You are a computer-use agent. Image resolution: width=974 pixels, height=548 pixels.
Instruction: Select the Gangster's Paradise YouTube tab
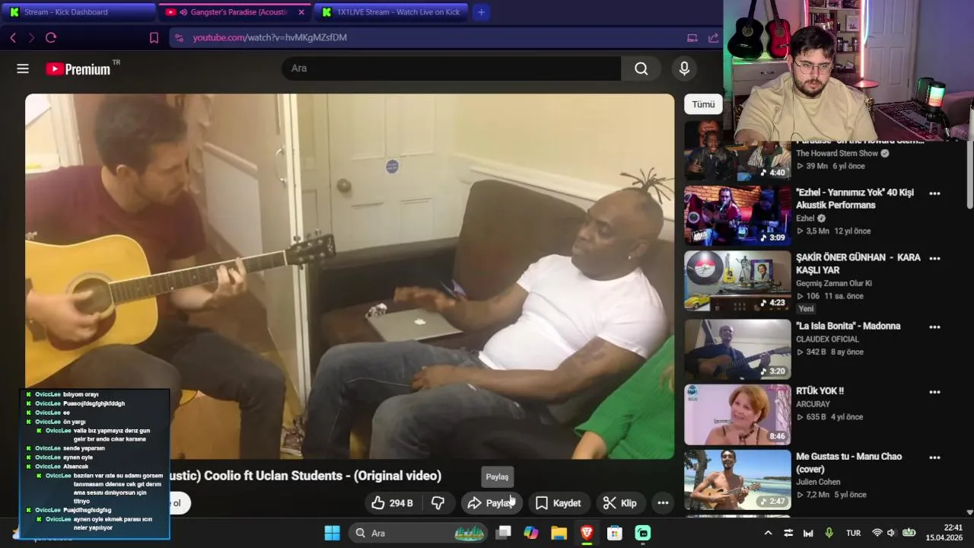pos(236,11)
